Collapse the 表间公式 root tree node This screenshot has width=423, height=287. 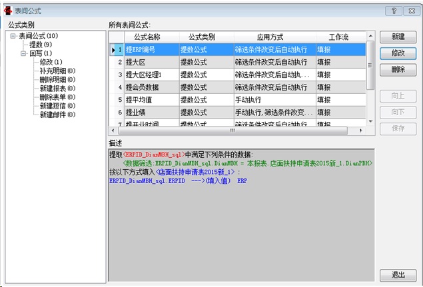pos(13,36)
